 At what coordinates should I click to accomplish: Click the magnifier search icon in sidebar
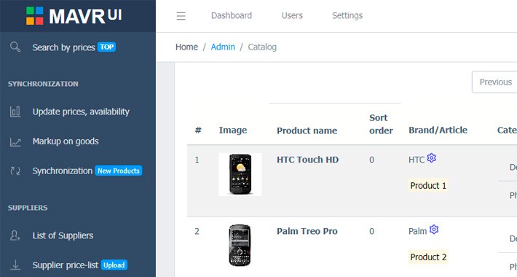point(15,47)
